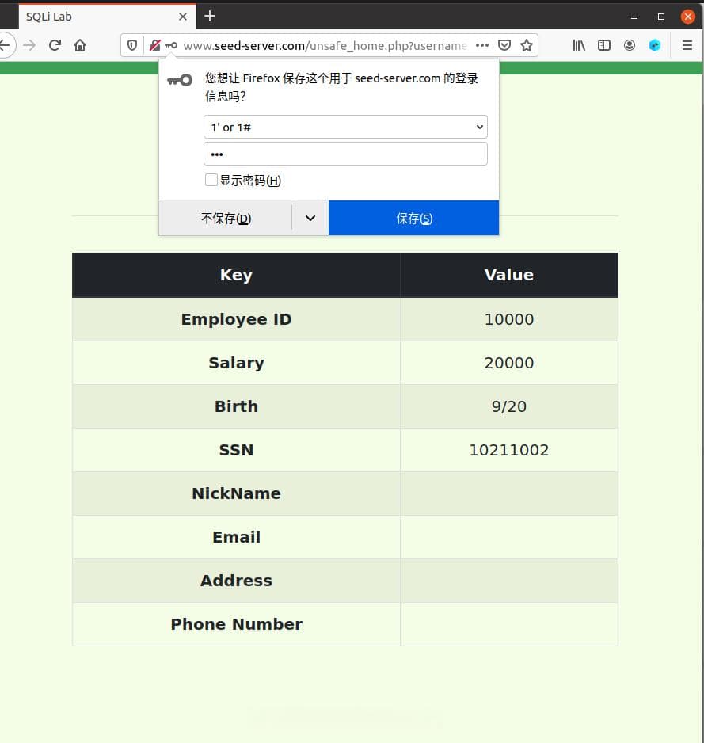
Task: Expand options arrow beside 不保存 button
Action: click(310, 219)
